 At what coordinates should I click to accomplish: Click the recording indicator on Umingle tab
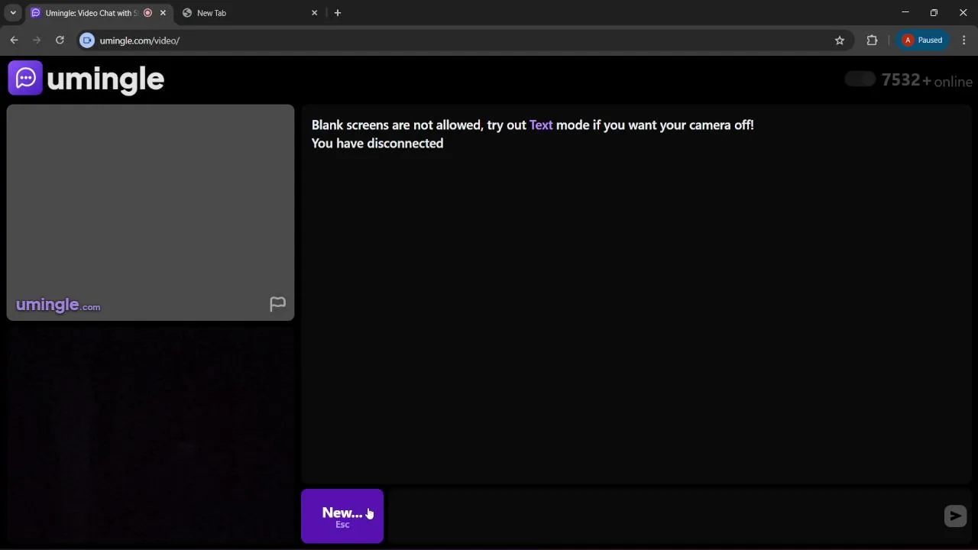click(147, 13)
